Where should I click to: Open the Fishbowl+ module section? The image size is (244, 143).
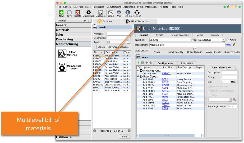[73, 137]
